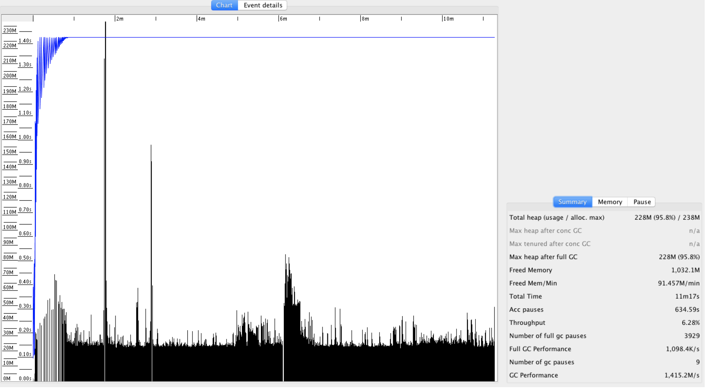Click the 1.00s pause axis label
The width and height of the screenshot is (708, 388).
pos(25,137)
